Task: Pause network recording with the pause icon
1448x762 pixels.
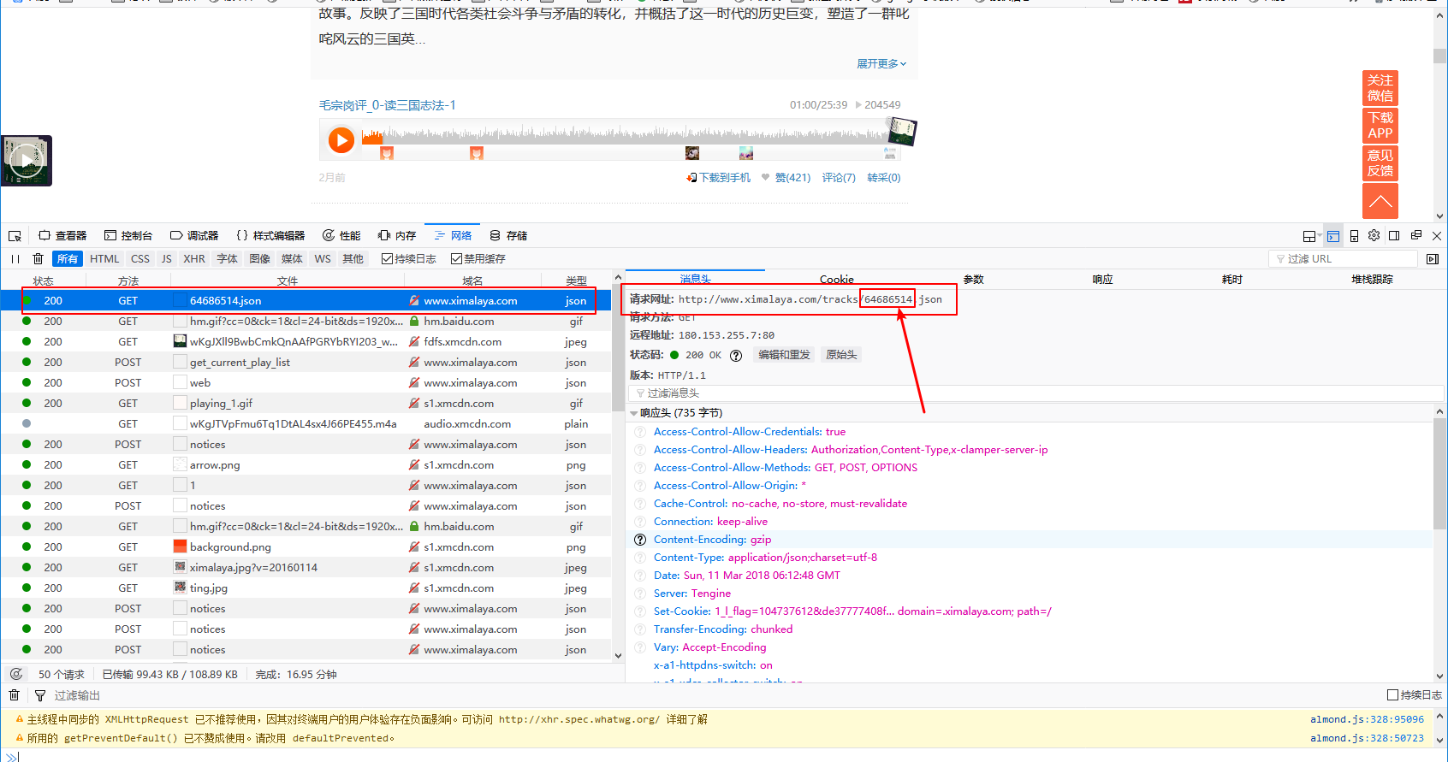Action: coord(15,259)
